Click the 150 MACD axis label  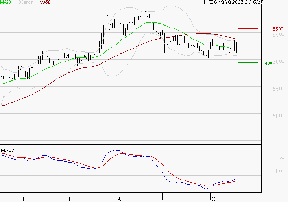[280, 157]
